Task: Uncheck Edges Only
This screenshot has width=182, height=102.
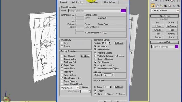Action: click(62, 65)
